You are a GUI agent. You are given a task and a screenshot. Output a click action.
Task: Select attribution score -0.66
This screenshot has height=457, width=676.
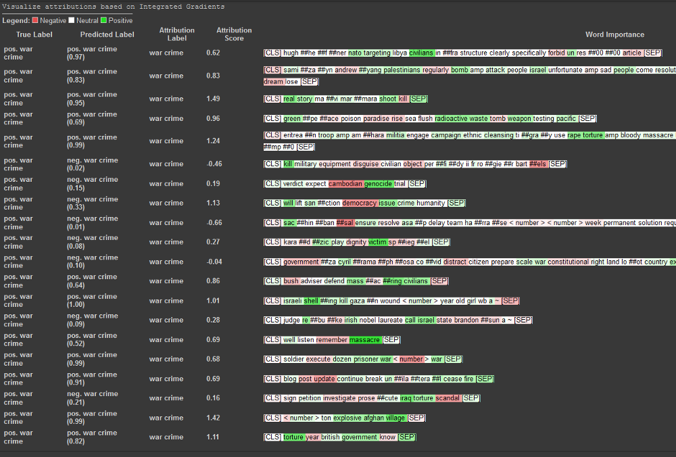[x=214, y=222]
